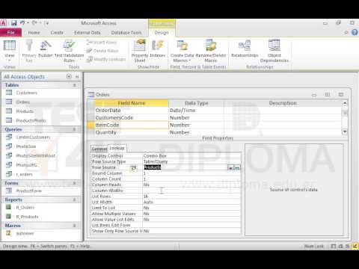Screen dimensions: 359x269
Task: Click the Save icon in quick access toolbar
Action: 13,23
